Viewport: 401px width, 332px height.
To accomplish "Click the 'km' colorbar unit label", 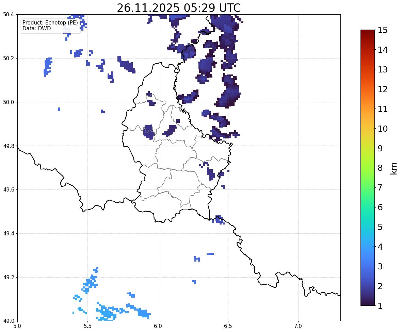I will (394, 168).
